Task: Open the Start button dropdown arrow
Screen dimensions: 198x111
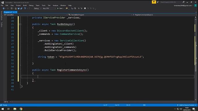Action: [63, 8]
